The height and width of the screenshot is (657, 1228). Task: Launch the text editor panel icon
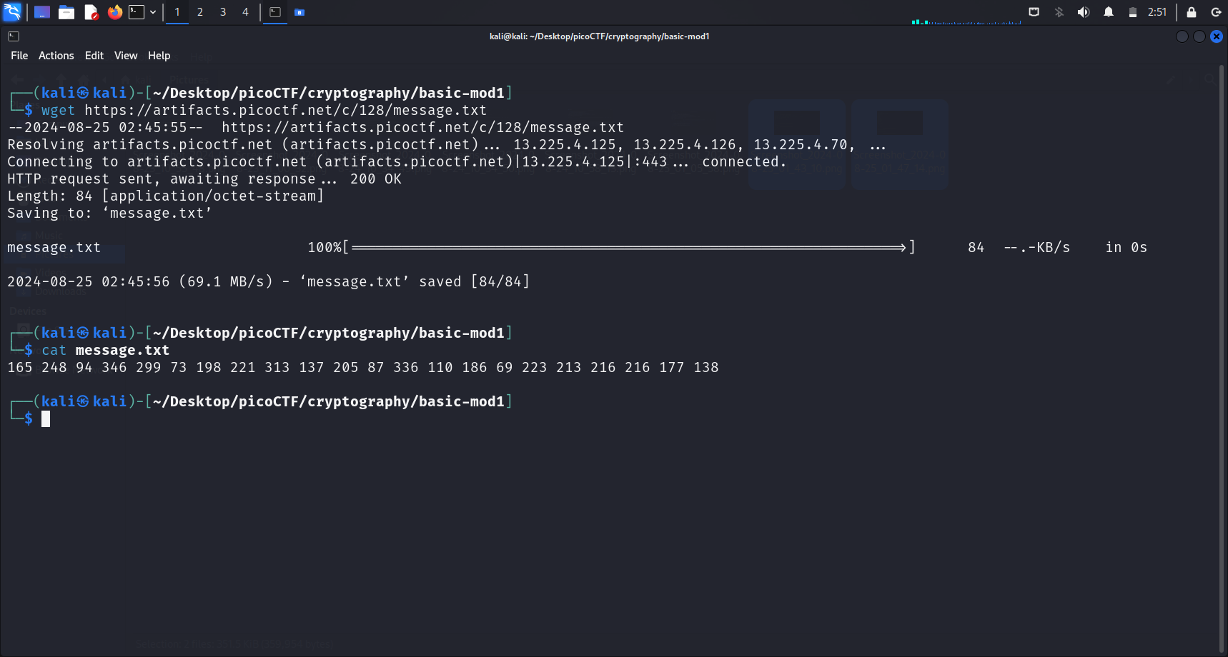point(91,12)
